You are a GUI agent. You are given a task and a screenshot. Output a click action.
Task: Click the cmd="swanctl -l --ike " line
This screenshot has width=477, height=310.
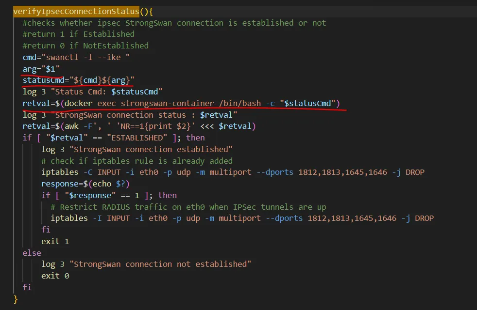coord(76,57)
